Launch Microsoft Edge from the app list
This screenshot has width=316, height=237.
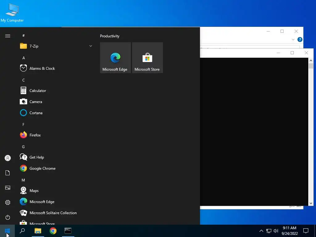(56, 202)
